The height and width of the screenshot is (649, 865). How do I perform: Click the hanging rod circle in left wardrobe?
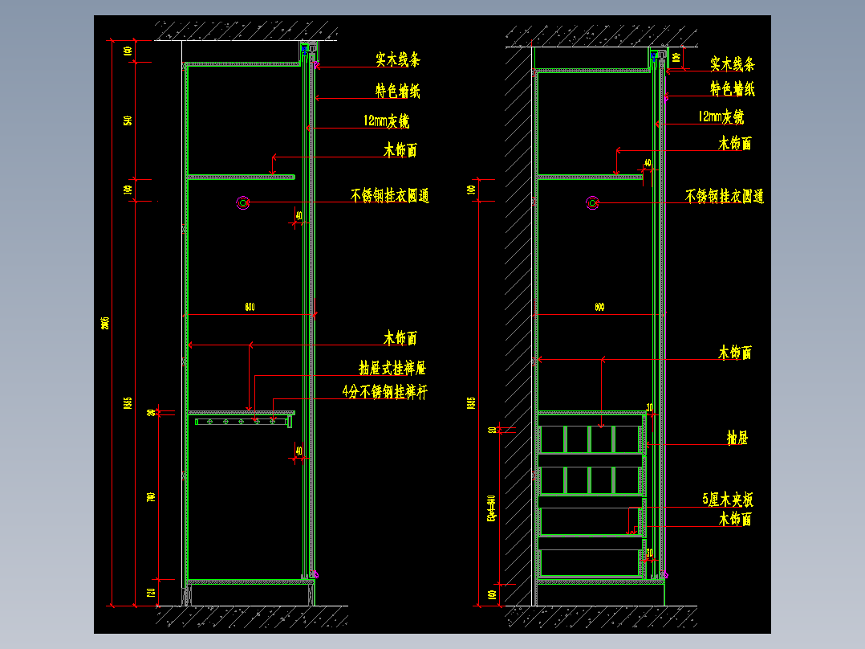(x=242, y=202)
